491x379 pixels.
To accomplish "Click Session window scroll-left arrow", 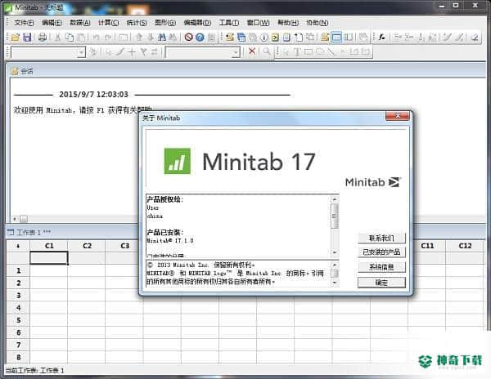I will coord(15,219).
